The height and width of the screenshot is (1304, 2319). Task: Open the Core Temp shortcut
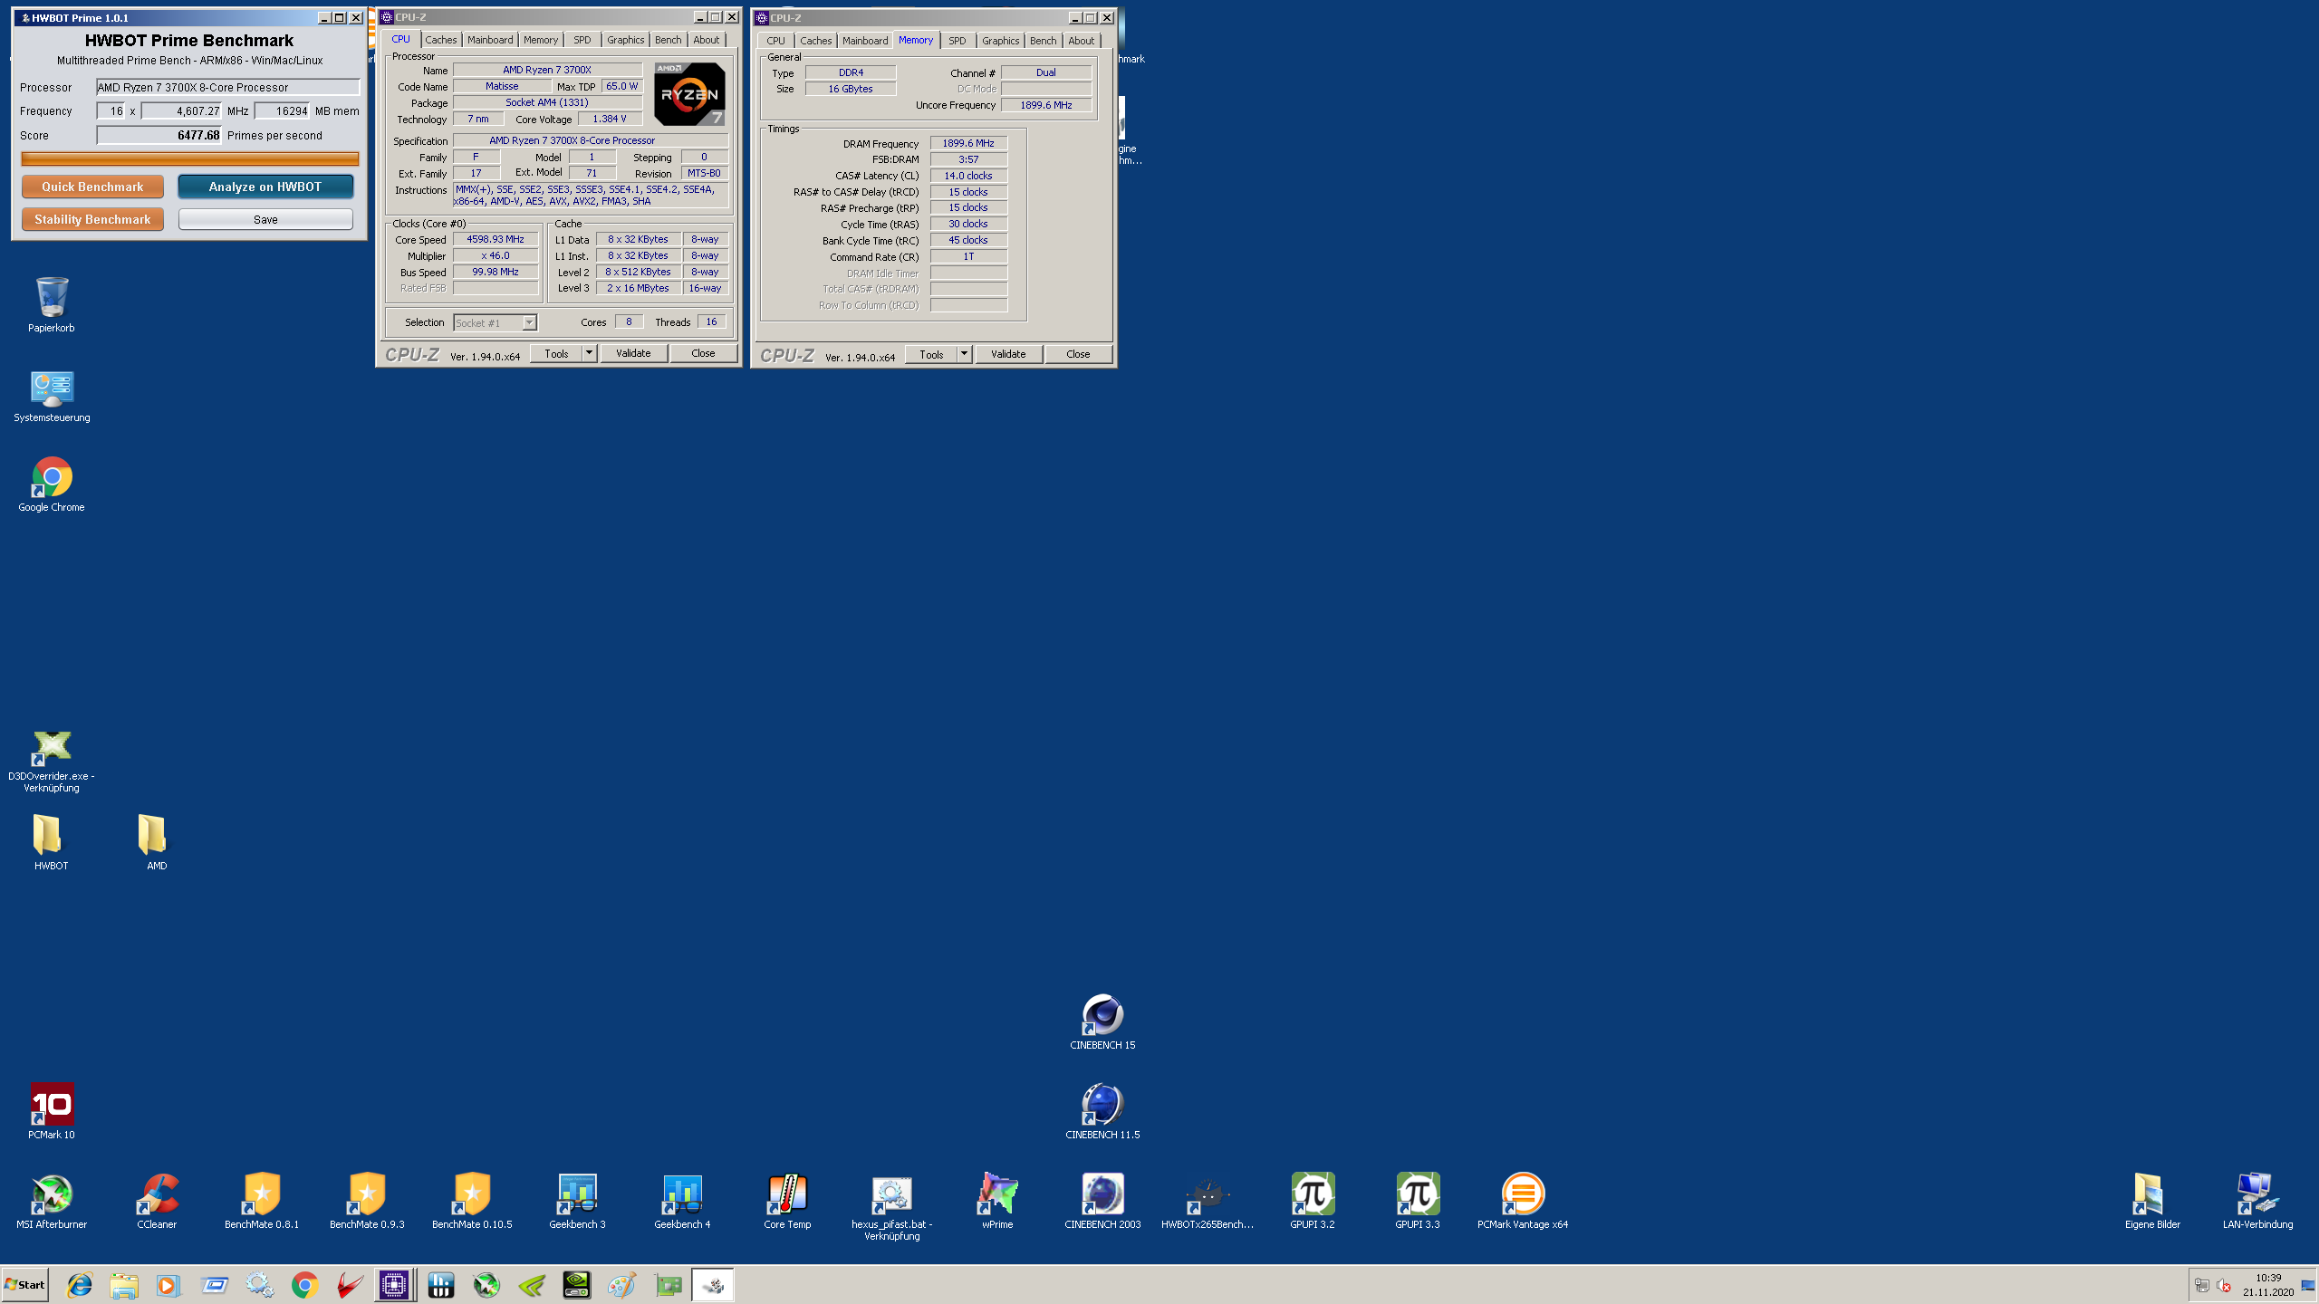pyautogui.click(x=787, y=1201)
